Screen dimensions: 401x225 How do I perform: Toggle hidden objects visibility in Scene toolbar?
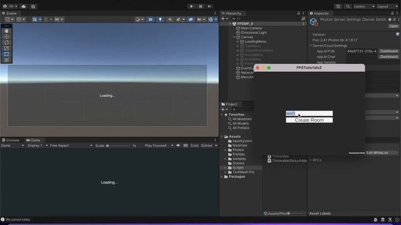tap(190, 19)
